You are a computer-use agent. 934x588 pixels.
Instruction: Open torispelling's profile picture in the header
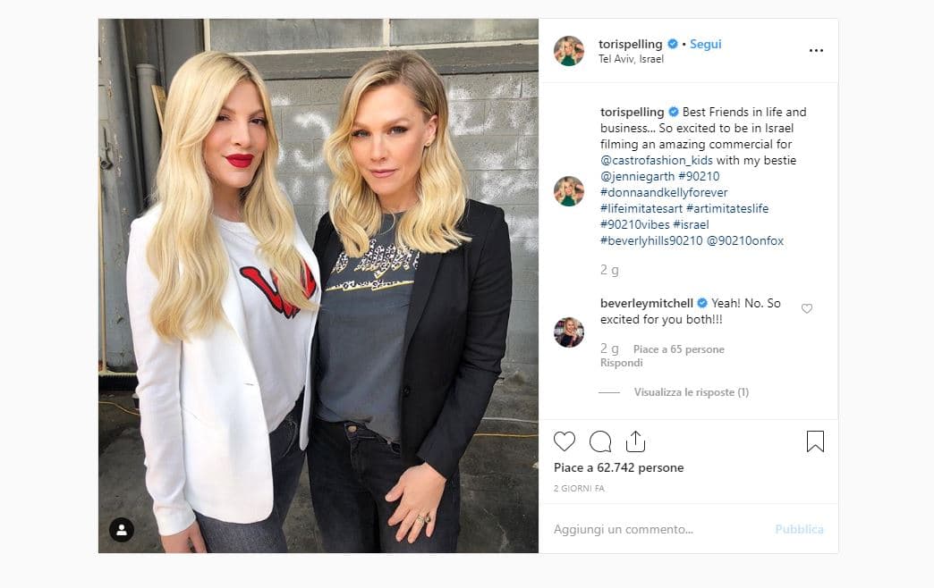click(x=569, y=51)
